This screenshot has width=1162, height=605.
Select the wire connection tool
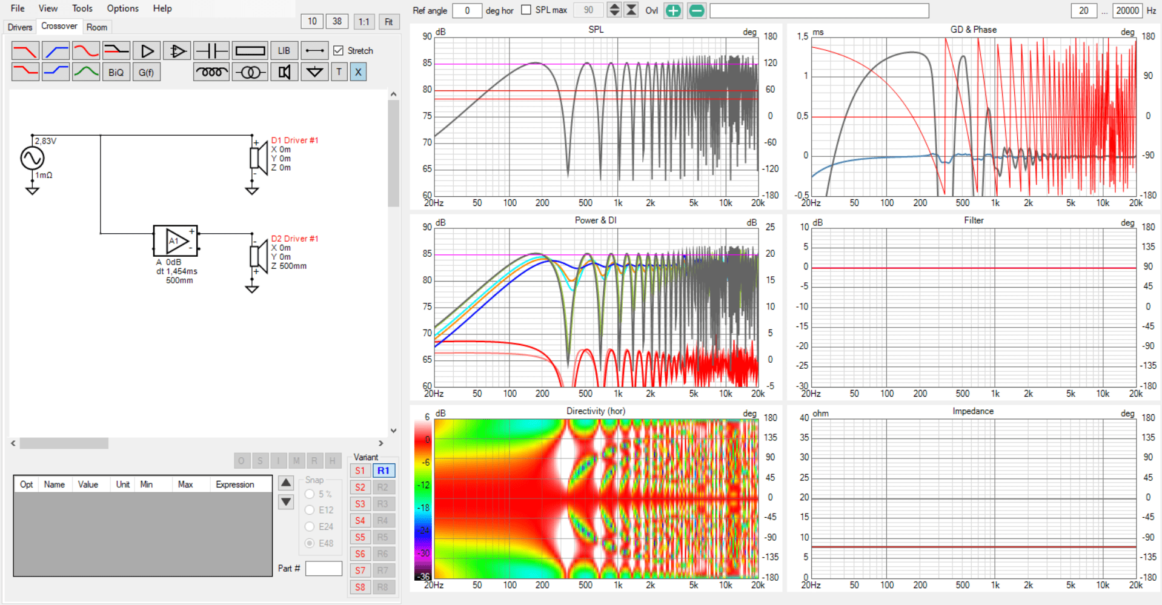click(314, 51)
